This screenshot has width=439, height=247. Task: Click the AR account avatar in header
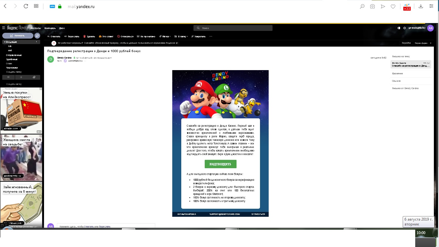pos(431,28)
